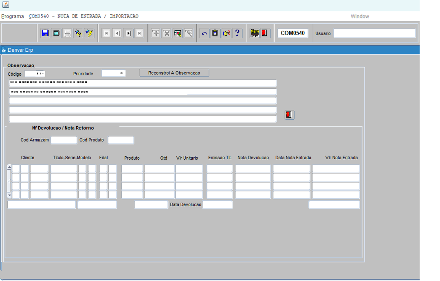Go to the first record
The image size is (440, 281).
coord(106,33)
